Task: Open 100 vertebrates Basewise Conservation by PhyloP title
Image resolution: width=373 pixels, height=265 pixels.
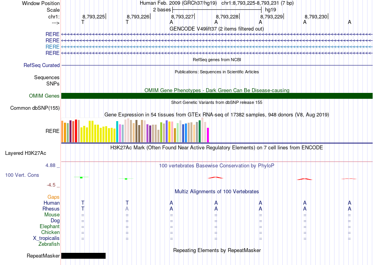Action: 217,166
